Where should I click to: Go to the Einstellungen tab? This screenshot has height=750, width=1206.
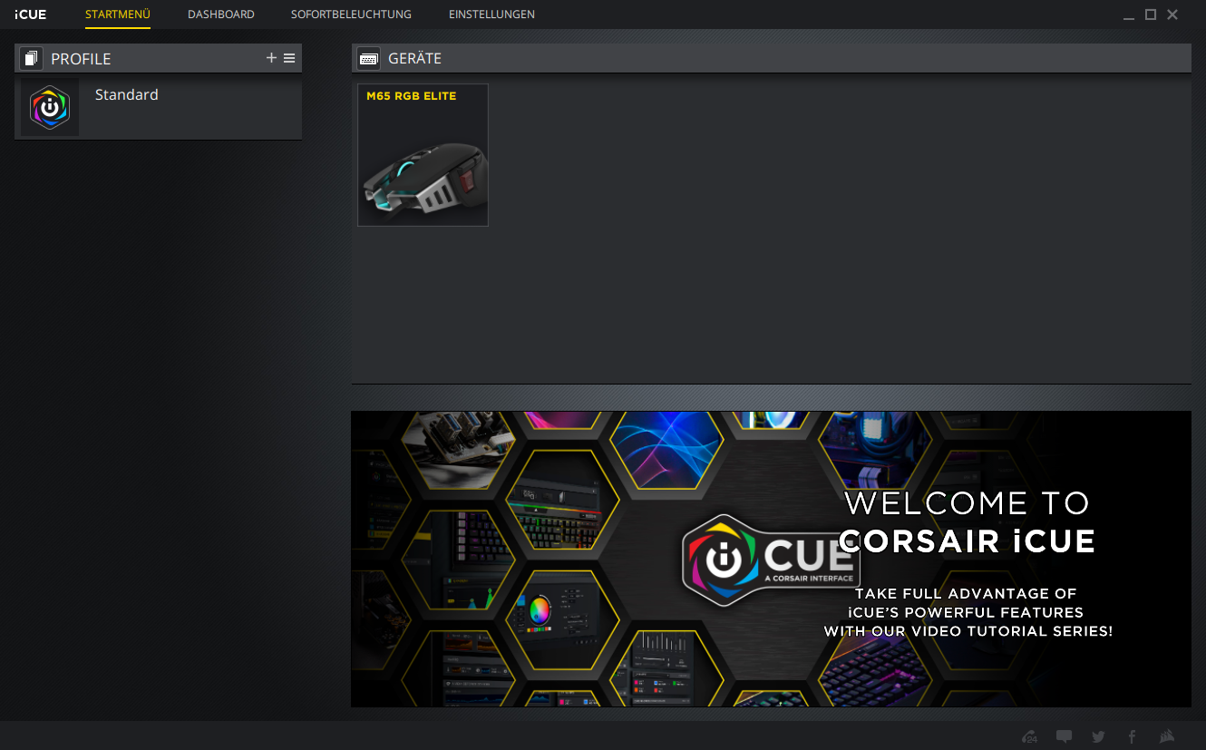pyautogui.click(x=491, y=15)
